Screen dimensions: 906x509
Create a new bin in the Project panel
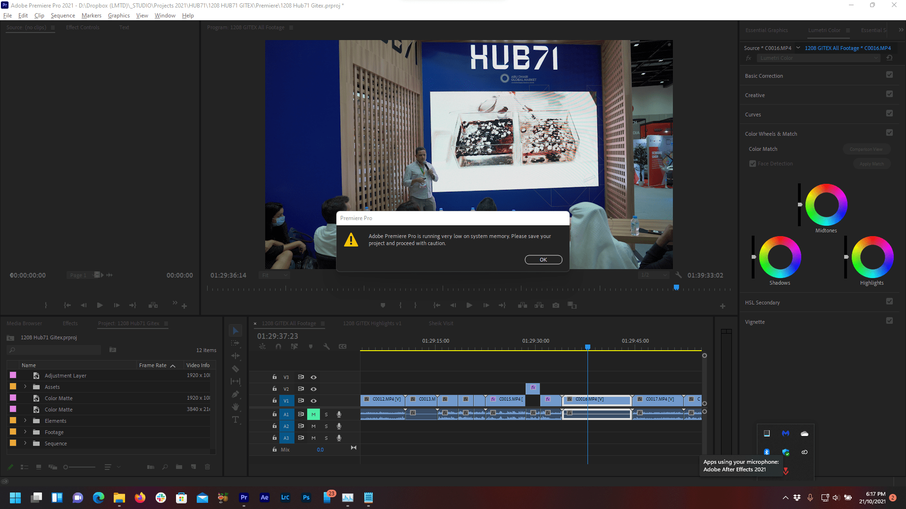pos(179,467)
